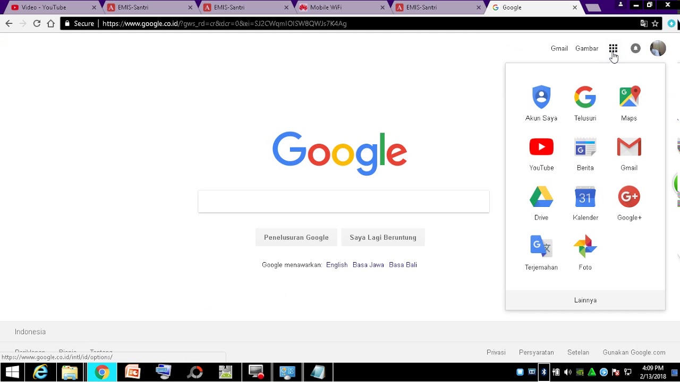Open Windows Start menu
680x382 pixels.
[13, 372]
